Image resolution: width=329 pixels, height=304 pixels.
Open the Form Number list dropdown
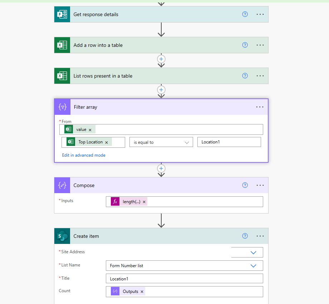(254, 265)
